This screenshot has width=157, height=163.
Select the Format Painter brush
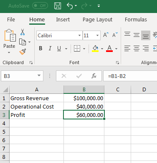pyautogui.click(x=23, y=52)
